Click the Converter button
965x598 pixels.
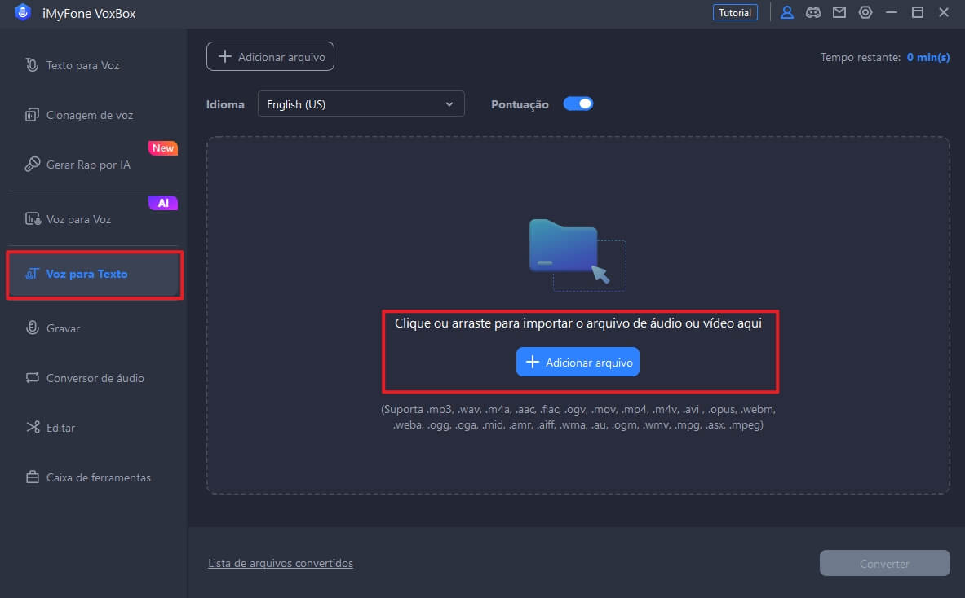[x=884, y=563]
